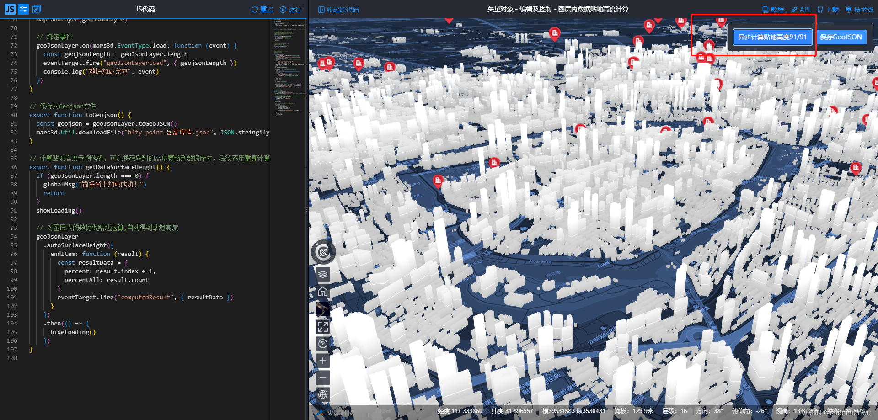This screenshot has width=878, height=420.
Task: Toggle the parameter settings sliders icon
Action: pyautogui.click(x=23, y=9)
